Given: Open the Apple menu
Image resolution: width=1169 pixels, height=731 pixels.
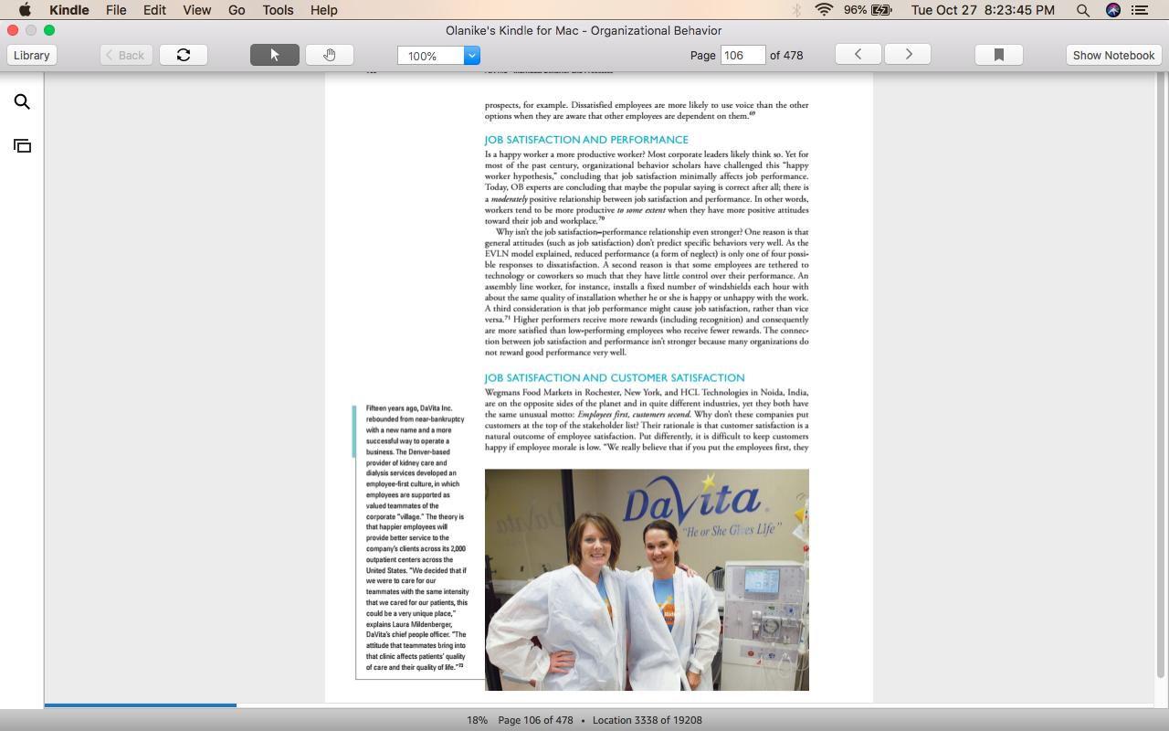Looking at the screenshot, I should tap(25, 10).
